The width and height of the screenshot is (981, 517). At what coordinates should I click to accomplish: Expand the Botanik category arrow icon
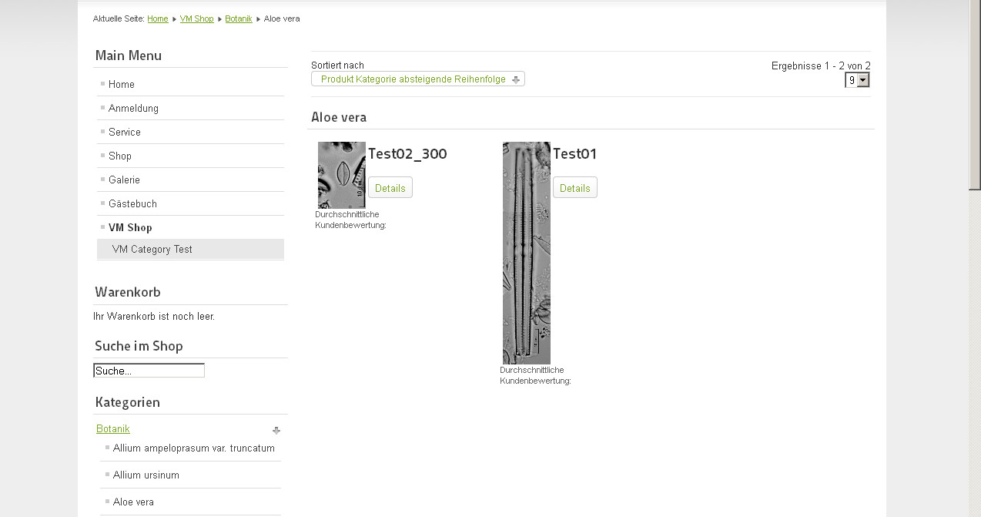pyautogui.click(x=276, y=430)
